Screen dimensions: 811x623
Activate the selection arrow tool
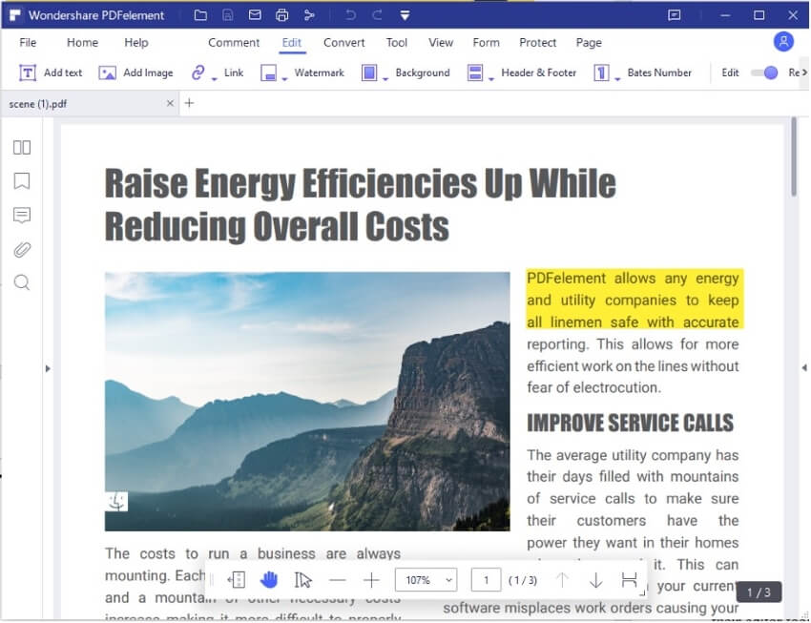301,579
